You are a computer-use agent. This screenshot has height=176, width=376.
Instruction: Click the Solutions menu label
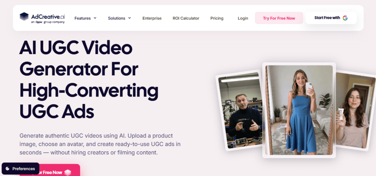pyautogui.click(x=116, y=18)
